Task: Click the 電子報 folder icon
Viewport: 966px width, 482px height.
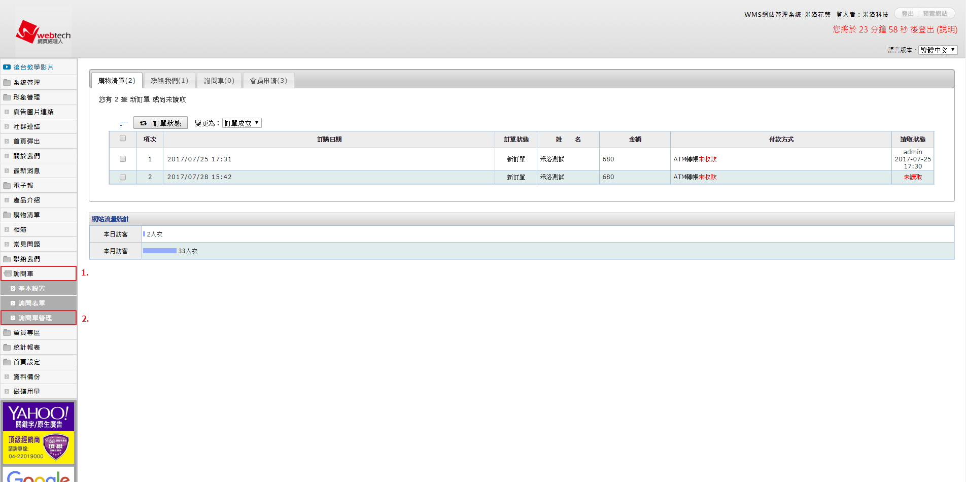Action: pos(7,185)
